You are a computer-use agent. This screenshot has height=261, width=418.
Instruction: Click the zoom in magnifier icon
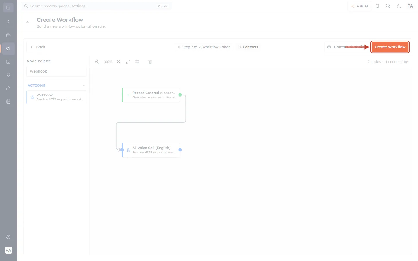[x=97, y=62]
